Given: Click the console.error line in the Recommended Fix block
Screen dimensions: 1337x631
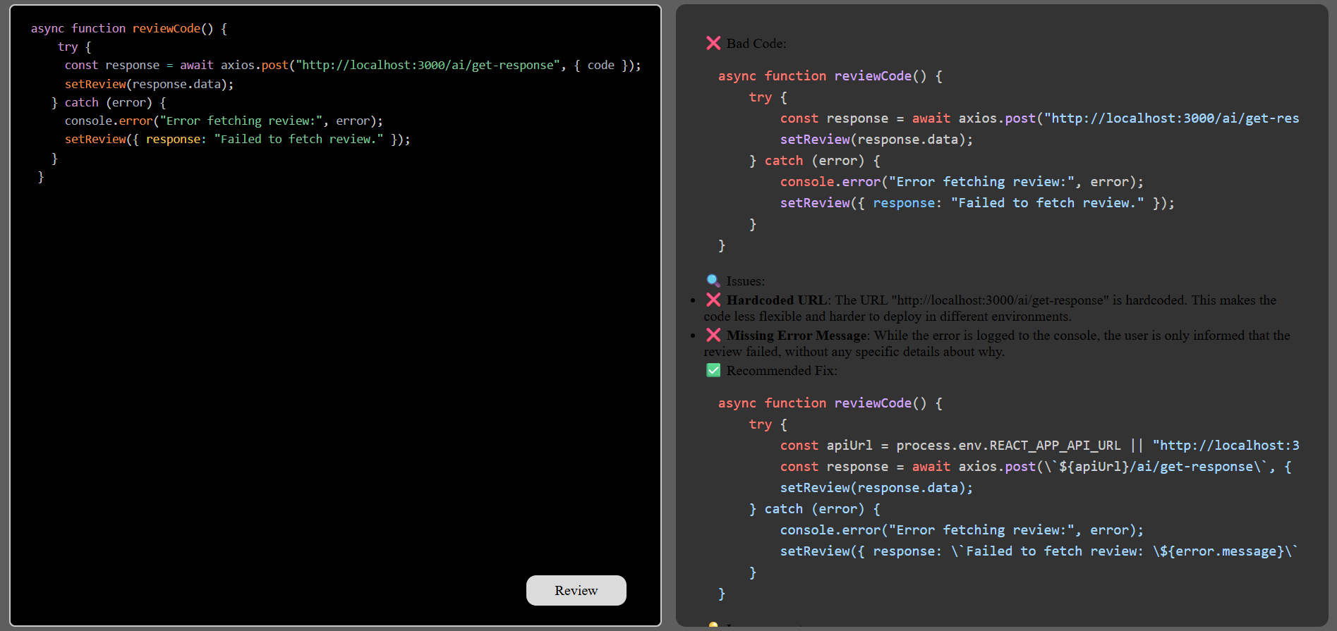Looking at the screenshot, I should (x=962, y=530).
